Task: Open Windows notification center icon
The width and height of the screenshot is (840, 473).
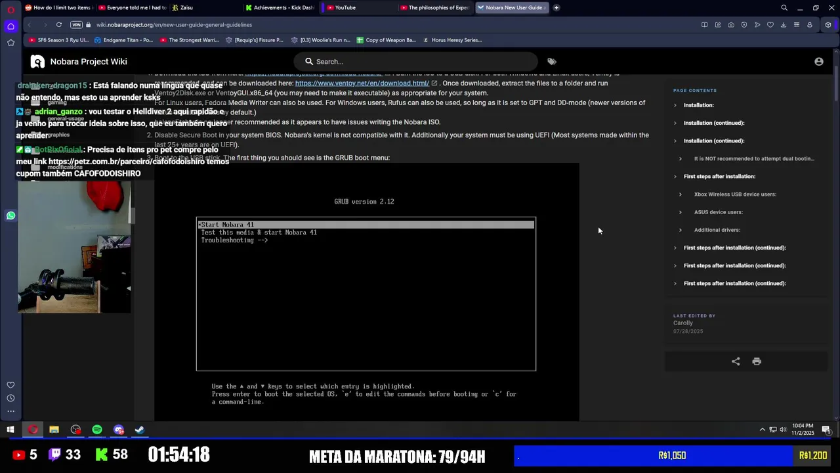Action: tap(826, 430)
